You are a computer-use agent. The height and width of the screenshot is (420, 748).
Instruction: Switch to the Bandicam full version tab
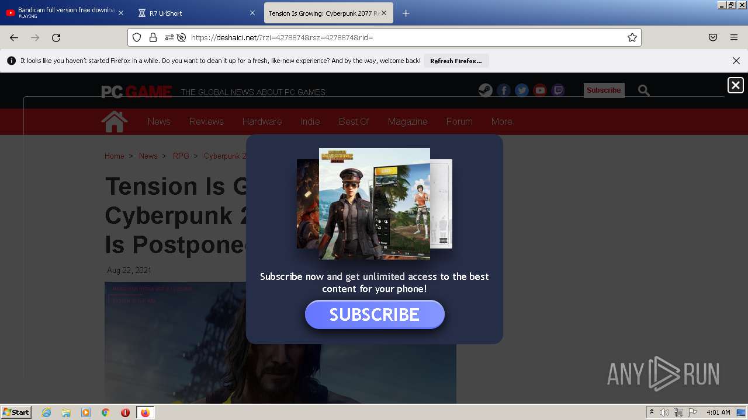(x=65, y=13)
